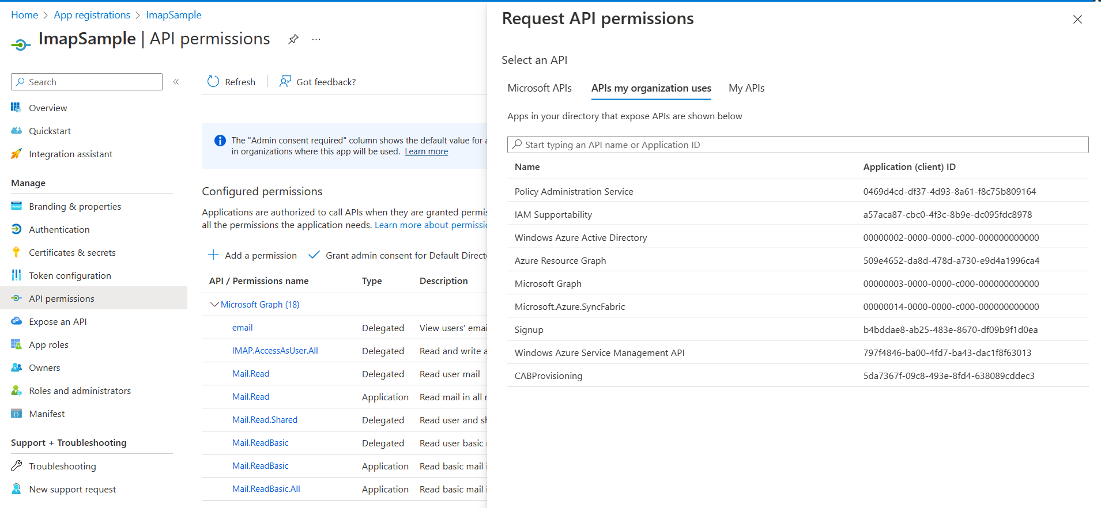Pin the ImapSample API permissions page
The image size is (1101, 508).
click(x=293, y=39)
